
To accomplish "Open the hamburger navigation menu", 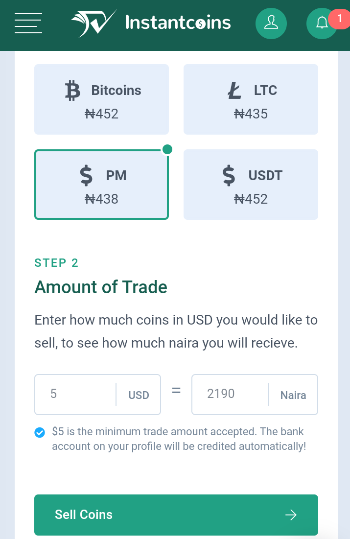I will tap(28, 23).
